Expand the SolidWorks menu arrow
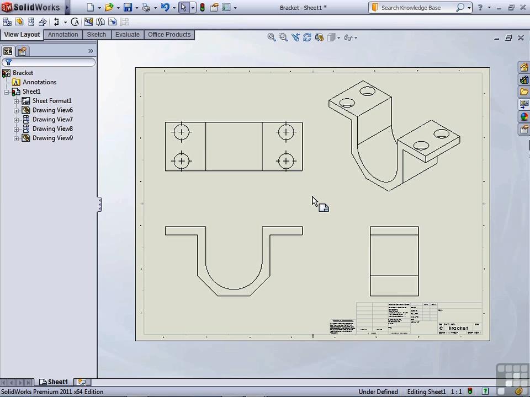 [x=67, y=7]
